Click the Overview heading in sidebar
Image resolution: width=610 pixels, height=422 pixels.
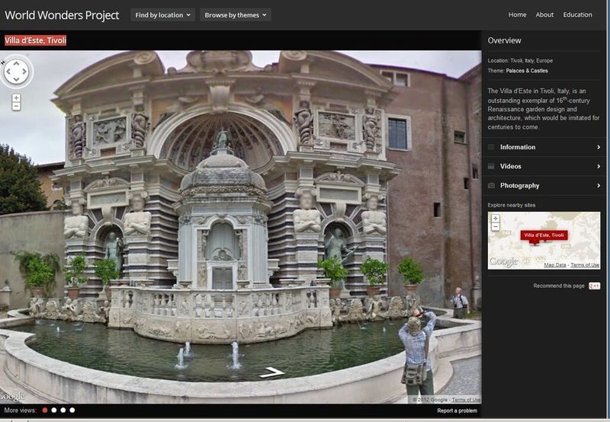tap(504, 40)
